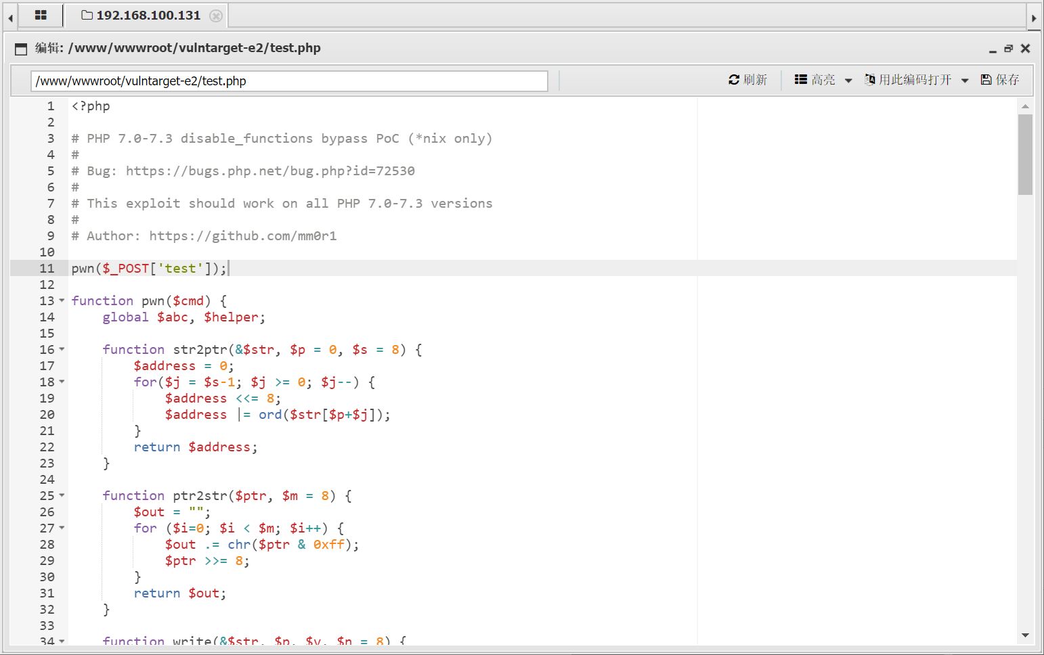This screenshot has width=1044, height=655.
Task: Click the scrollbar down arrow
Action: point(1025,635)
